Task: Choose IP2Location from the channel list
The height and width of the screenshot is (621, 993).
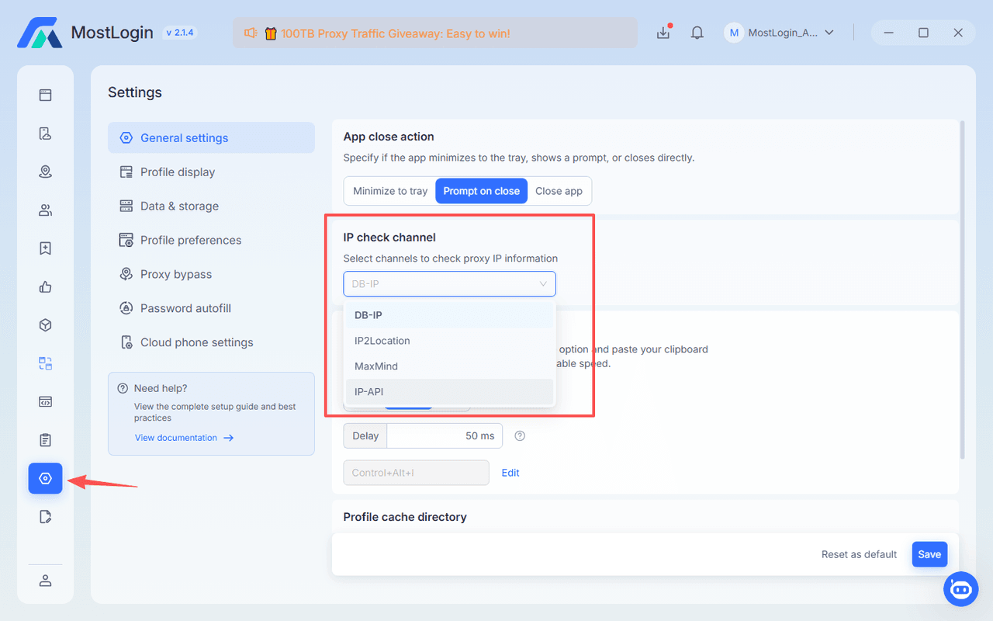Action: pyautogui.click(x=450, y=341)
